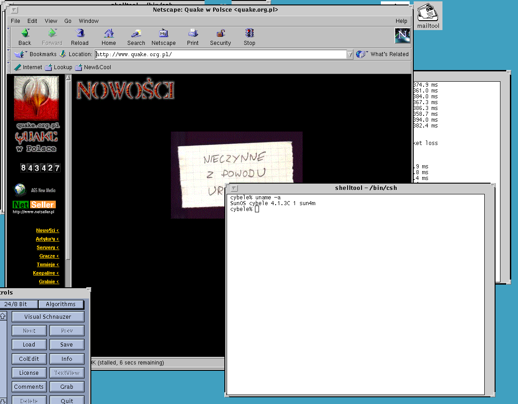Click the My Netscape toolbar icon
Image resolution: width=518 pixels, height=404 pixels.
click(164, 33)
